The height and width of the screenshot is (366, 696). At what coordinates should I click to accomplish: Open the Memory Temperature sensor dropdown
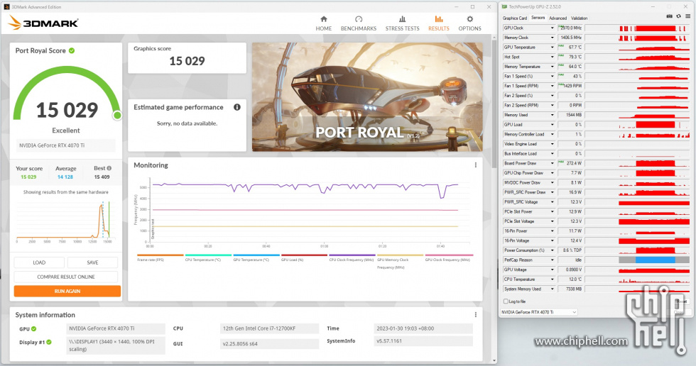[553, 67]
